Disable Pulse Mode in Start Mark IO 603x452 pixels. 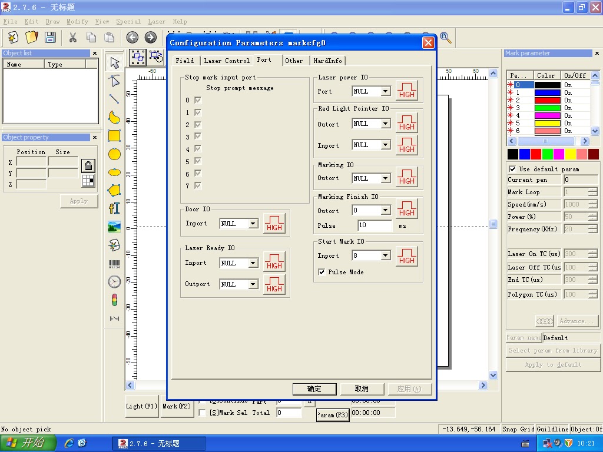(321, 272)
